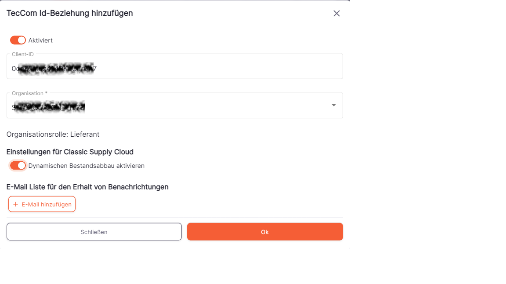This screenshot has width=506, height=284.
Task: Click the E-Mail hinzufügen button
Action: [42, 204]
